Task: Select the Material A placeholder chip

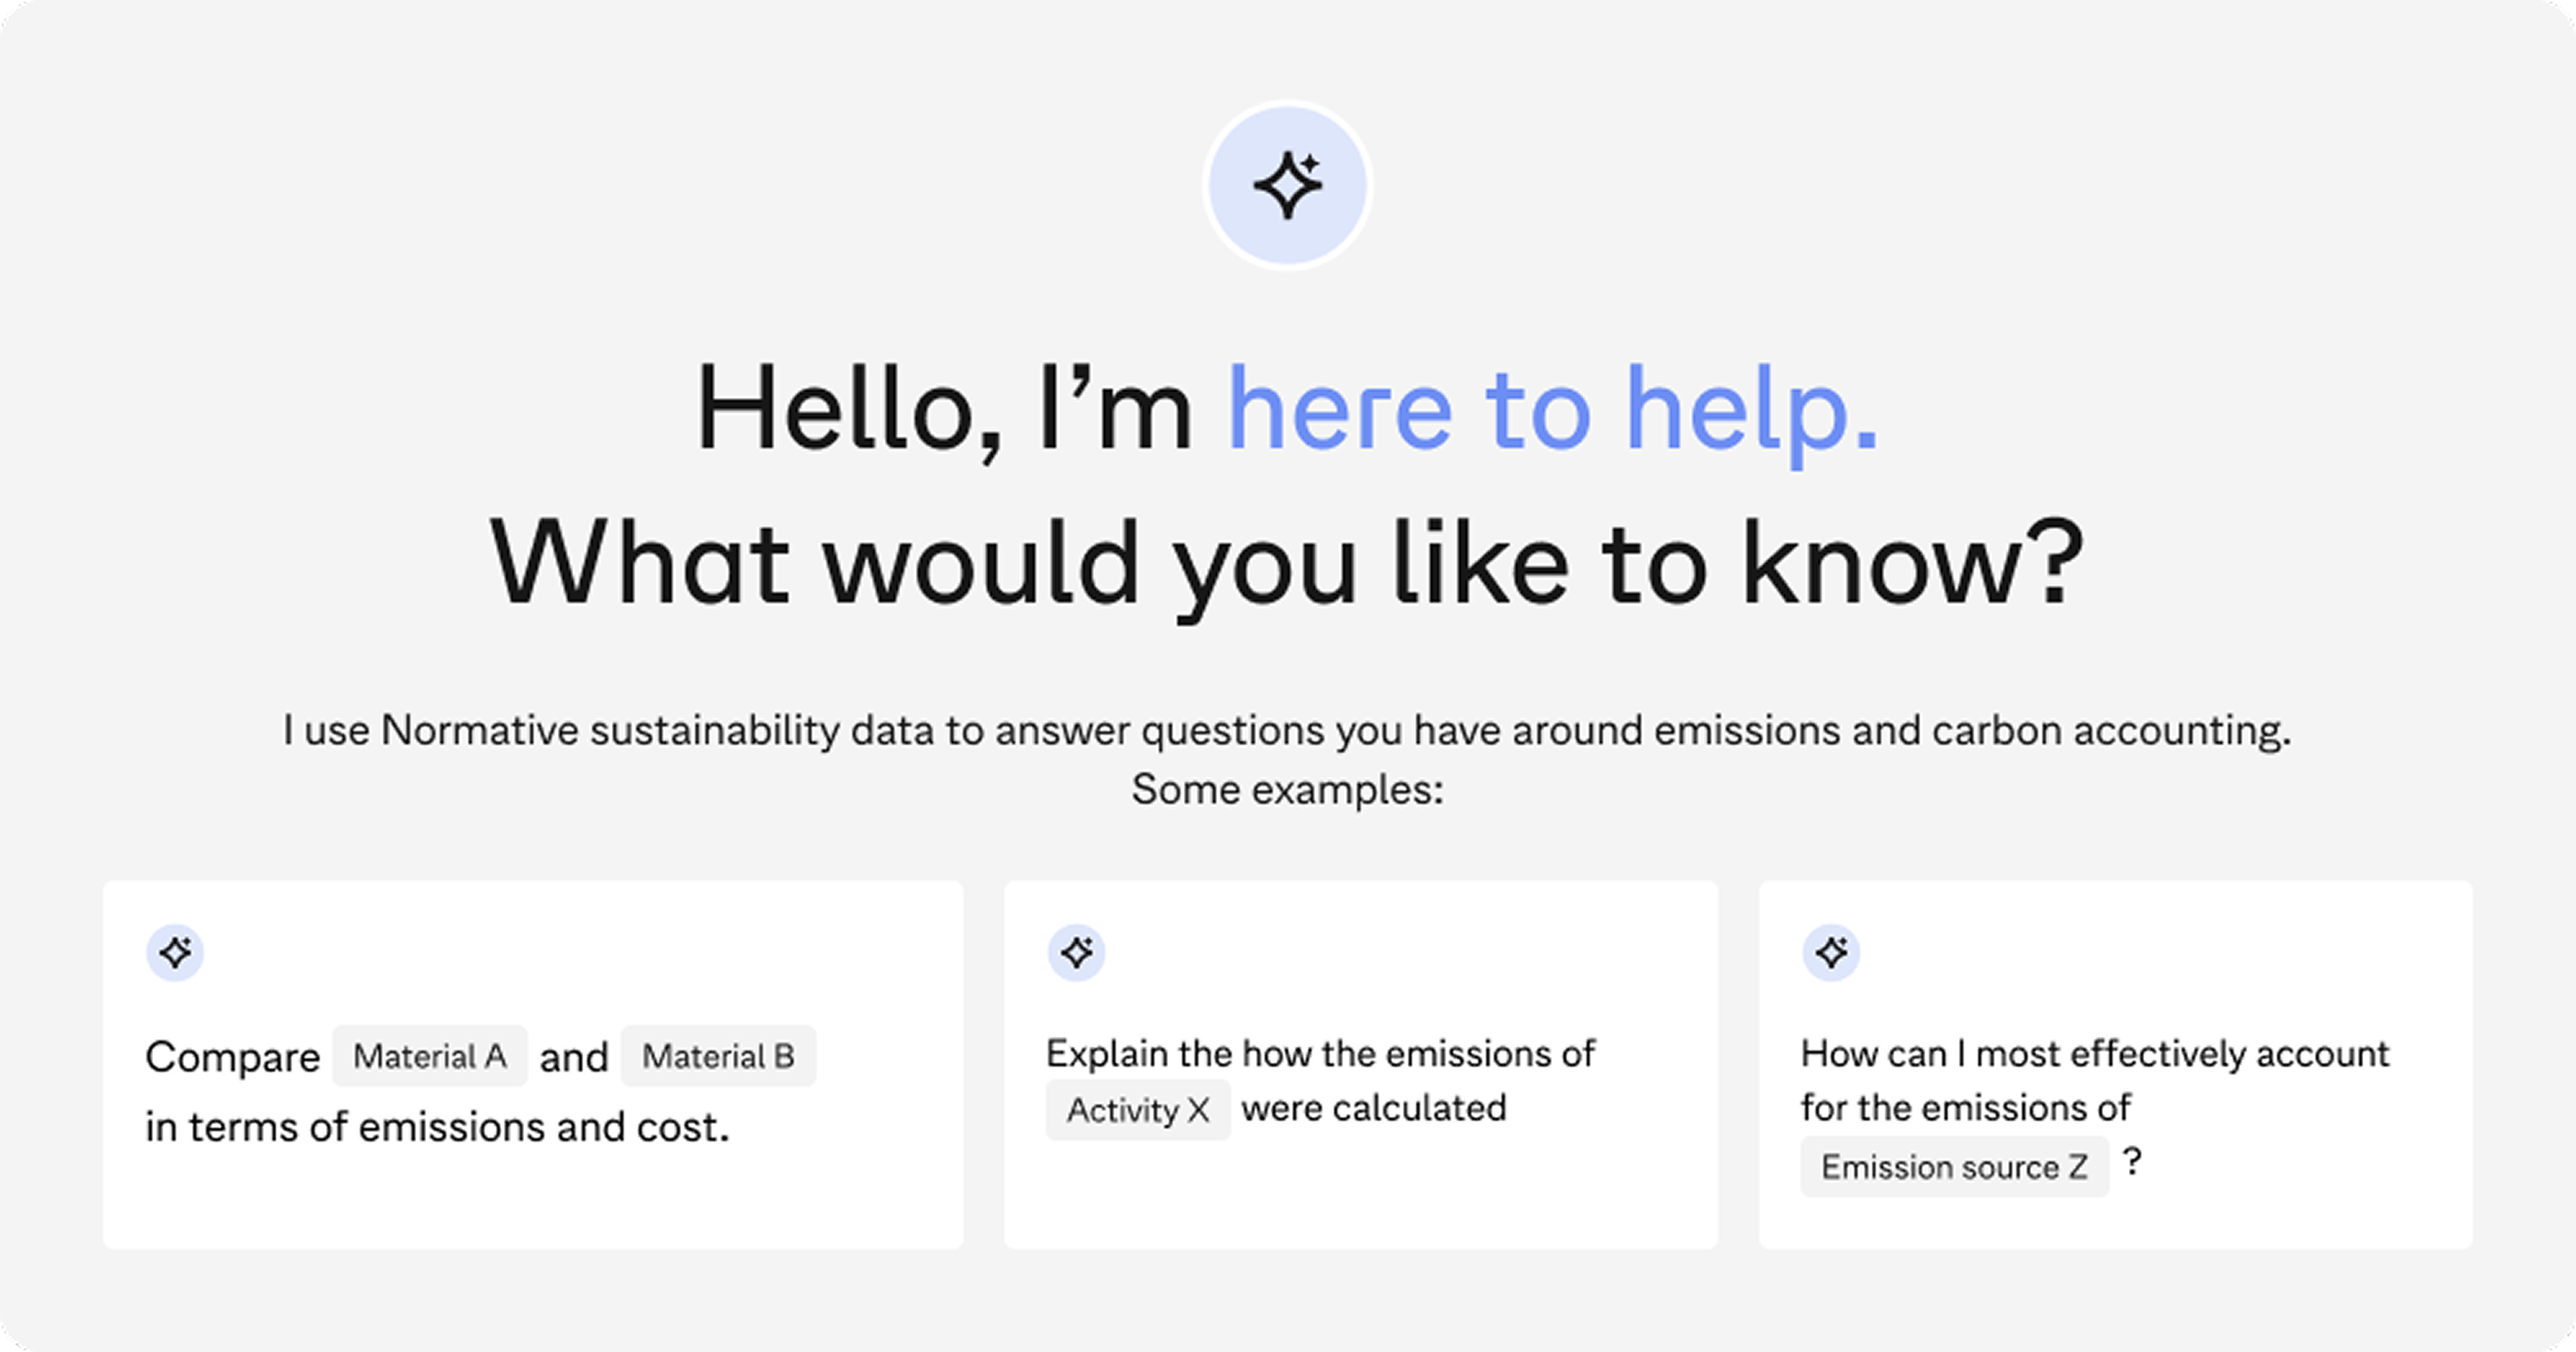Action: pos(429,1056)
